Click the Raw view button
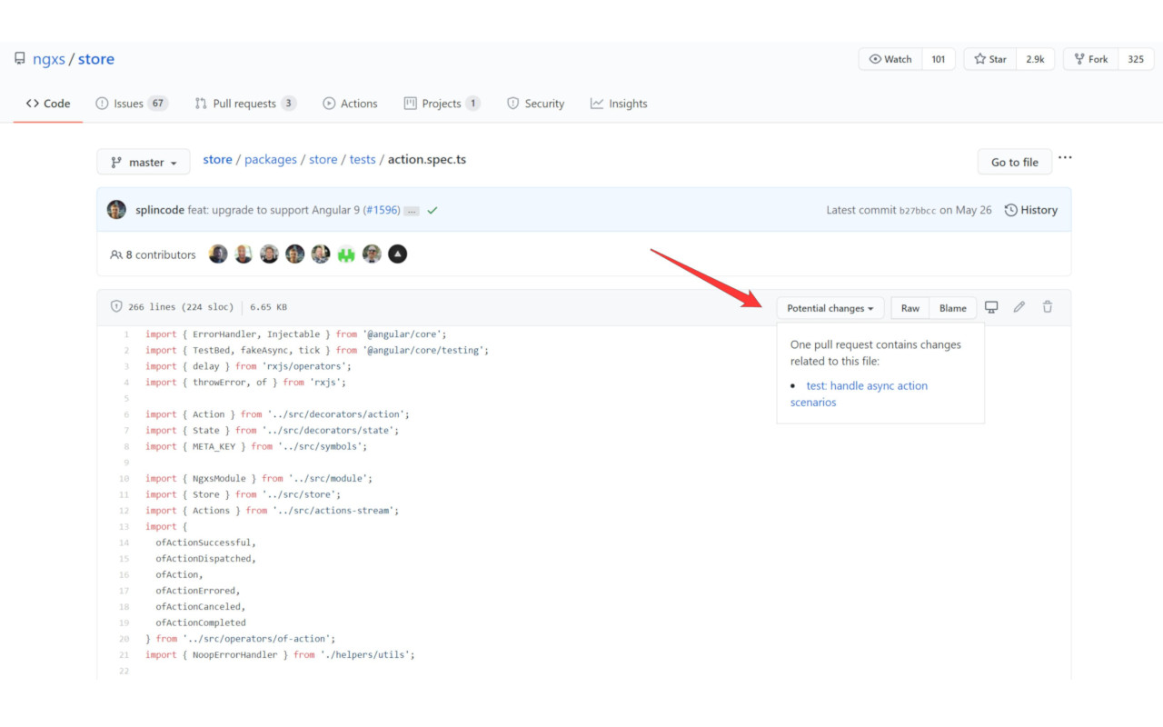The image size is (1163, 727). [x=910, y=307]
